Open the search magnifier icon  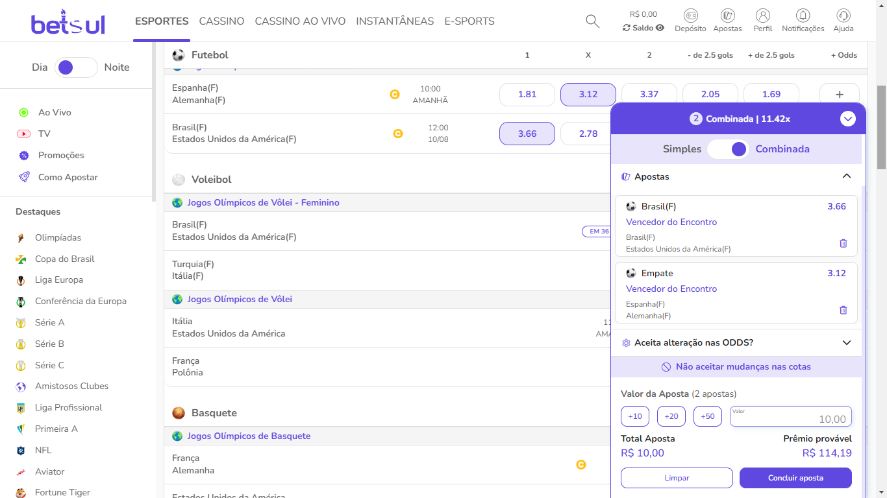click(x=592, y=21)
